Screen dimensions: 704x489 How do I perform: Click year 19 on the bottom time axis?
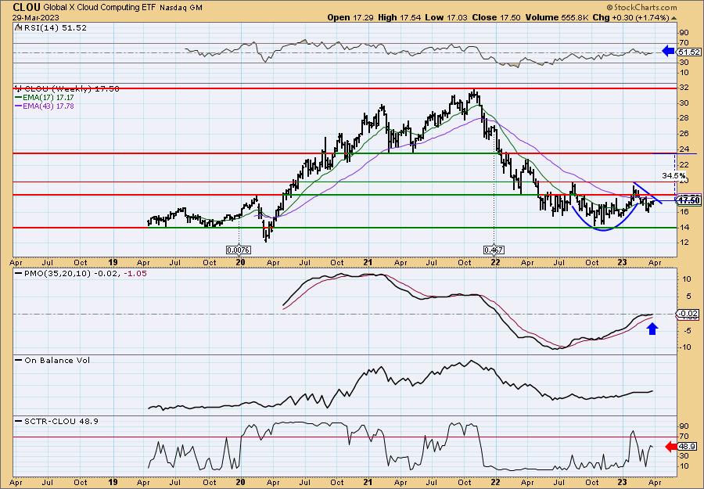113,482
